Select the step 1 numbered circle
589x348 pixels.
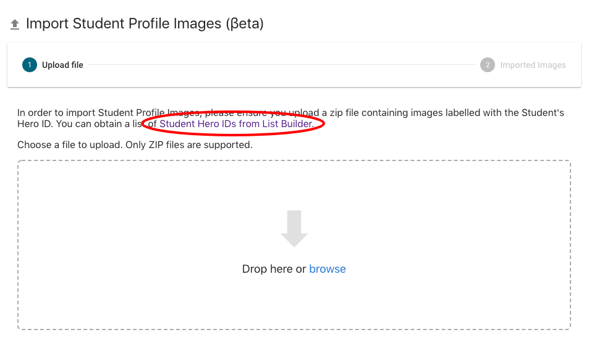tap(30, 65)
